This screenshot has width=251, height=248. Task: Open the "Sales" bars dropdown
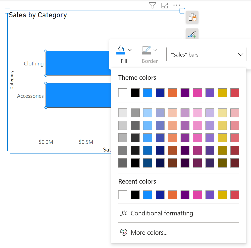[206, 54]
